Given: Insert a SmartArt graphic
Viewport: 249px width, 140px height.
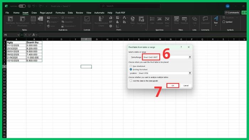Looking at the screenshot, I should point(67,22).
